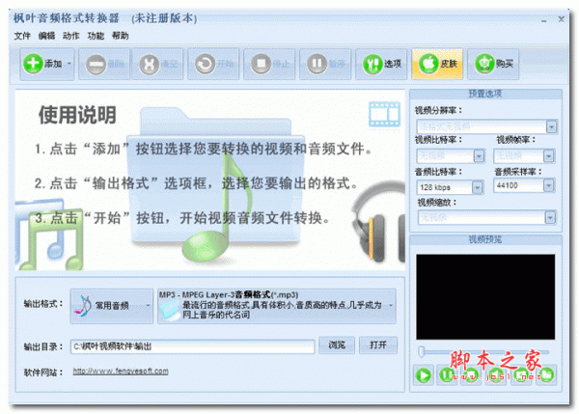Click the film strip icon in the instruction panel
Image resolution: width=579 pixels, height=414 pixels.
[x=384, y=114]
